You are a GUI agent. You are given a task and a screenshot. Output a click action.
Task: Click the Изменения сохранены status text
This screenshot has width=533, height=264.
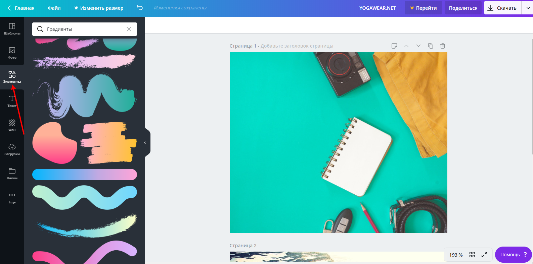click(180, 8)
